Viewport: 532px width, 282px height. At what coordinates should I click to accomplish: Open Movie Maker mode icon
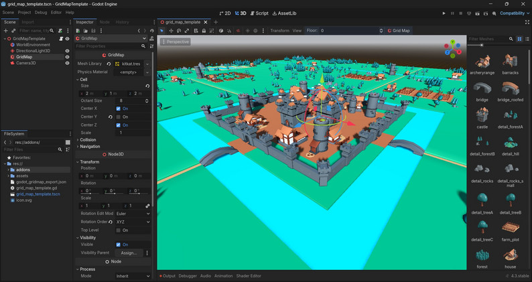(494, 13)
